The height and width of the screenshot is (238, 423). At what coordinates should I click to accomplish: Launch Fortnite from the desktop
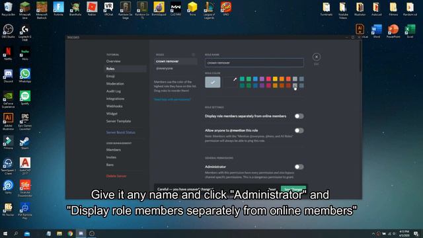58,9
